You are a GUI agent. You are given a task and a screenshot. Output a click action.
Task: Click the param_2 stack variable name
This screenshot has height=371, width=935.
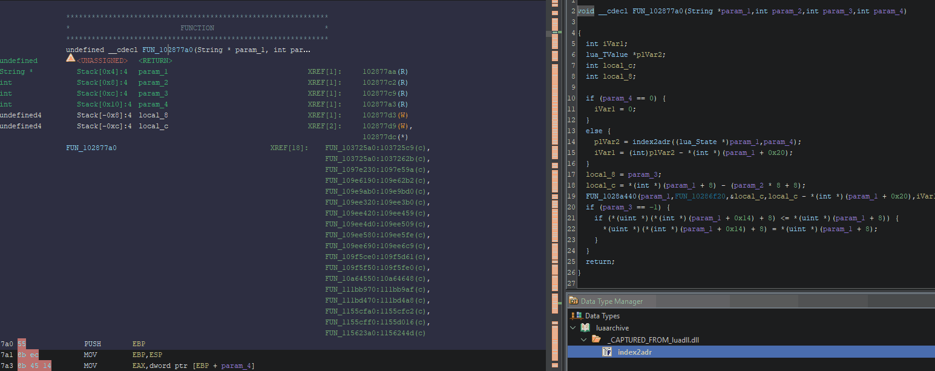(x=153, y=82)
